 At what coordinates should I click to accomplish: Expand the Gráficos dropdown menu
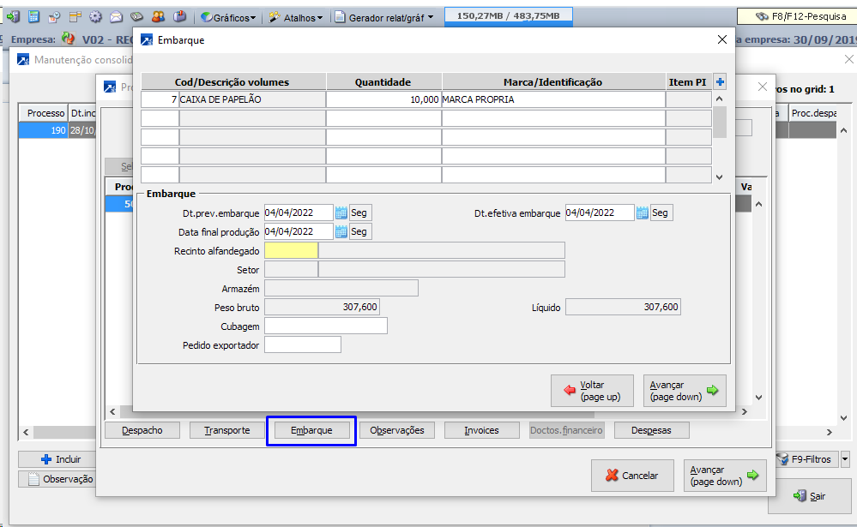(230, 17)
